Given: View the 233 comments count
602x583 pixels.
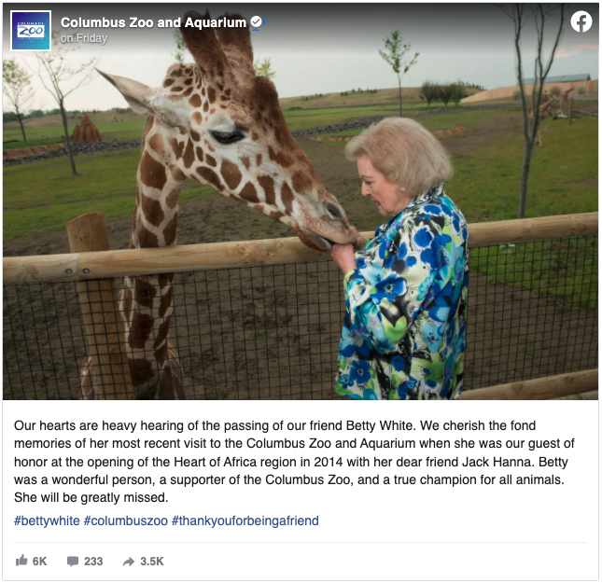Looking at the screenshot, I should pos(93,562).
